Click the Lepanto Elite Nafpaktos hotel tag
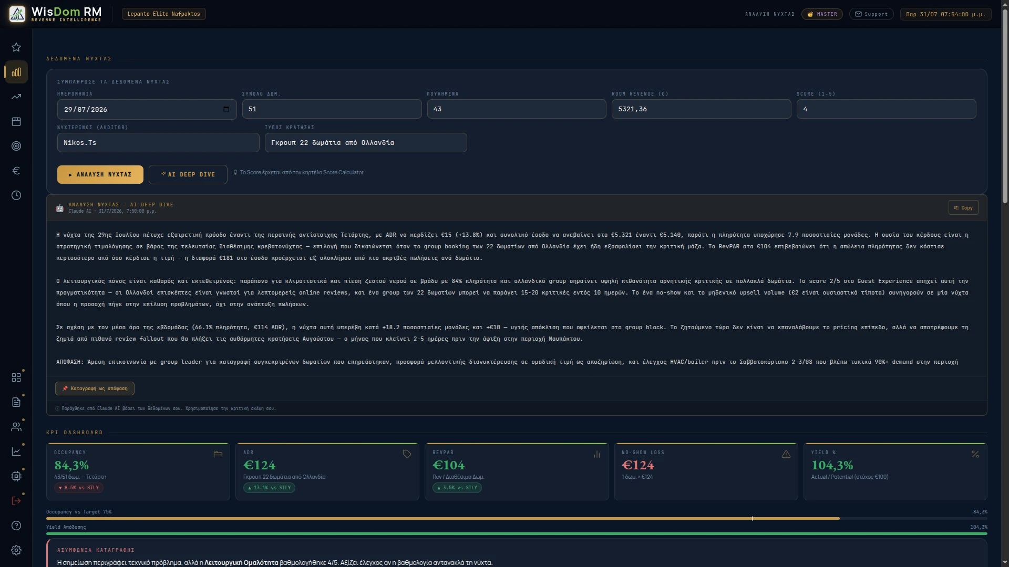The image size is (1009, 567). point(163,14)
